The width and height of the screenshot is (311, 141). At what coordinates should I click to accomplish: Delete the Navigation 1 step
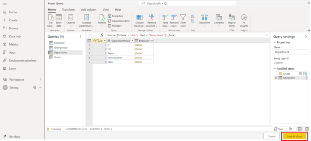point(276,78)
